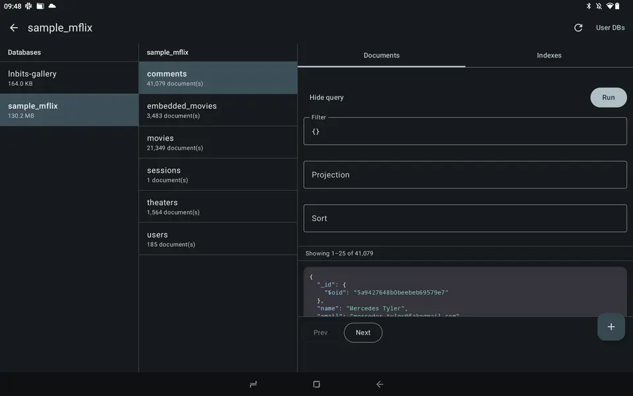Screen dimensions: 633x396
Task: Select the Inbits-gallery database
Action: point(69,78)
